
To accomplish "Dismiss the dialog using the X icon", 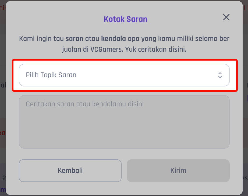I will pyautogui.click(x=226, y=17).
